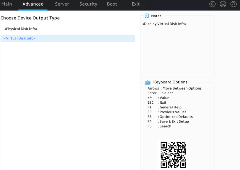Image resolution: width=240 pixels, height=170 pixels.
Task: Go to the Security tab
Action: [x=88, y=4]
